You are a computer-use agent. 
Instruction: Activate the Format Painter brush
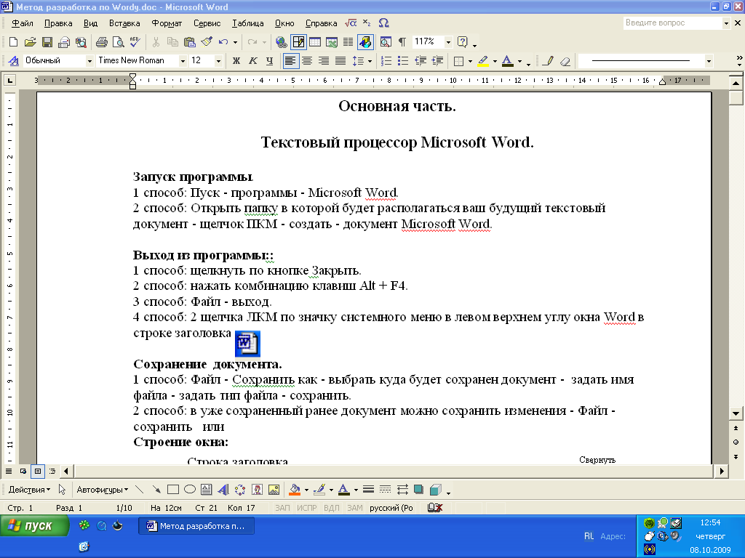tap(207, 42)
